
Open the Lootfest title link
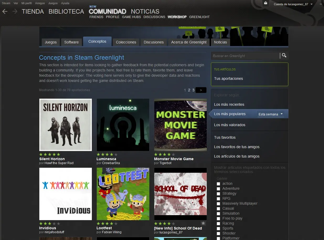click(x=104, y=228)
